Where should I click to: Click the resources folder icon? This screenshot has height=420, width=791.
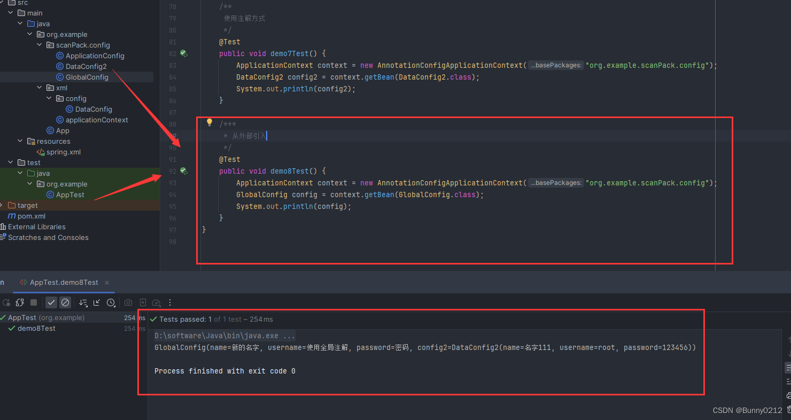(31, 141)
